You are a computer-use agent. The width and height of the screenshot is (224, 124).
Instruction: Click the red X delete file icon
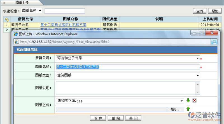coord(194,101)
